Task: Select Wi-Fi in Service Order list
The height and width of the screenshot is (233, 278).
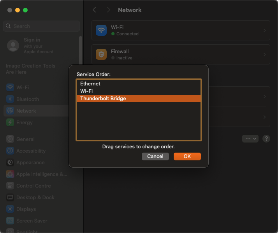Action: 139,91
